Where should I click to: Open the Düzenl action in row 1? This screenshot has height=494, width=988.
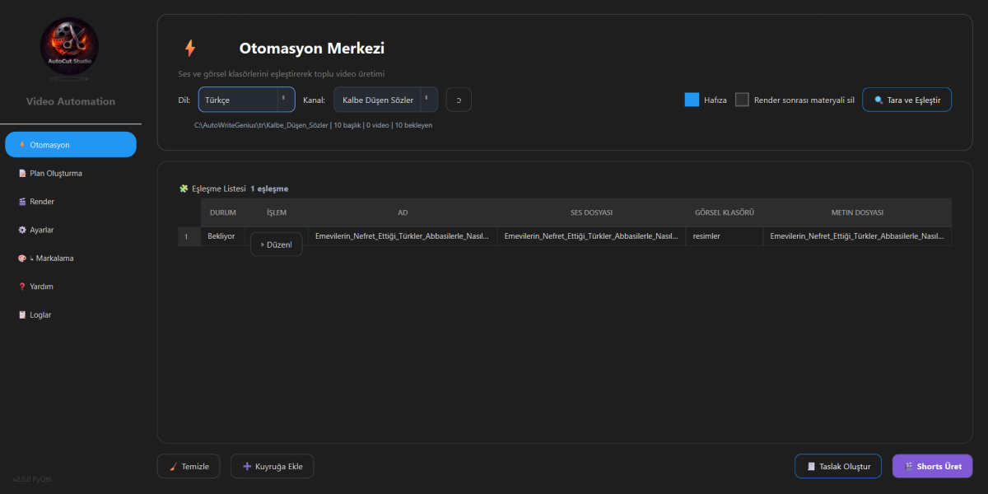tap(277, 245)
